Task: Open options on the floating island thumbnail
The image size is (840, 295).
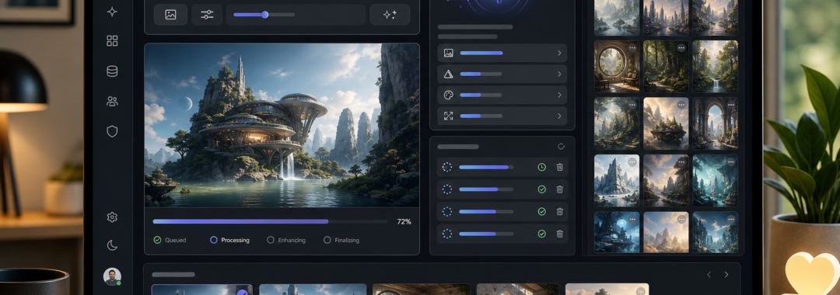Action: [681, 104]
